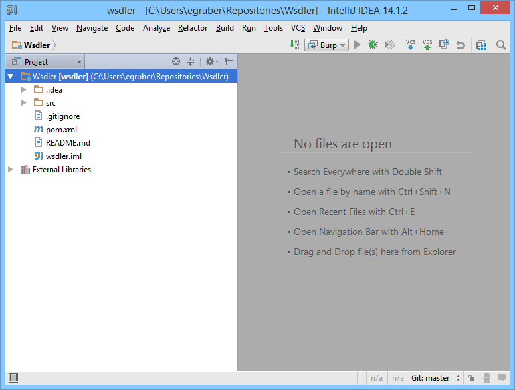Open the Burp run configuration dropdown
Viewport: 515px width, 390px height.
point(326,45)
